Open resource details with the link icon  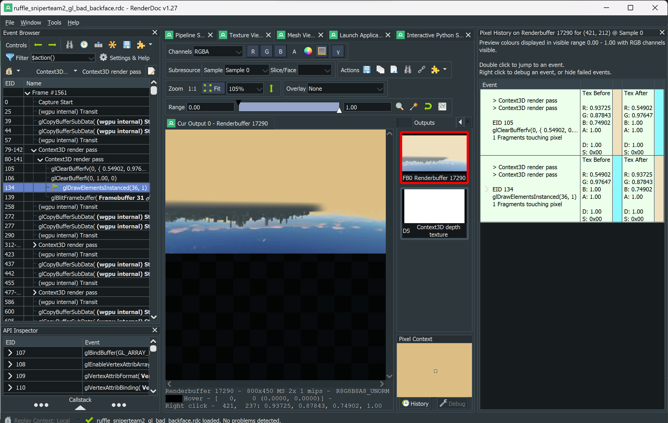(x=421, y=70)
